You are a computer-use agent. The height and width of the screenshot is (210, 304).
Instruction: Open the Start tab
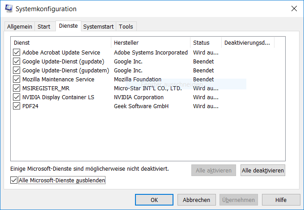pyautogui.click(x=44, y=27)
